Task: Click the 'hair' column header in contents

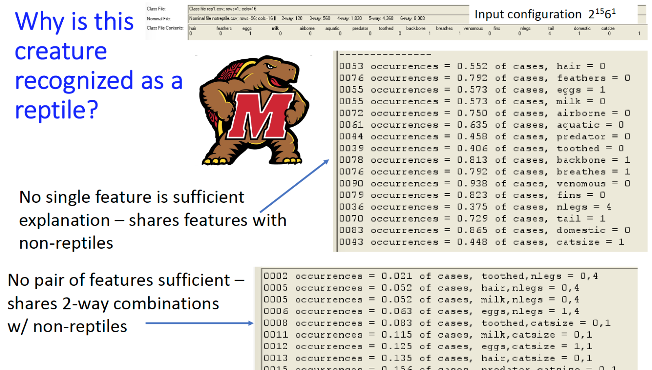Action: pos(193,28)
